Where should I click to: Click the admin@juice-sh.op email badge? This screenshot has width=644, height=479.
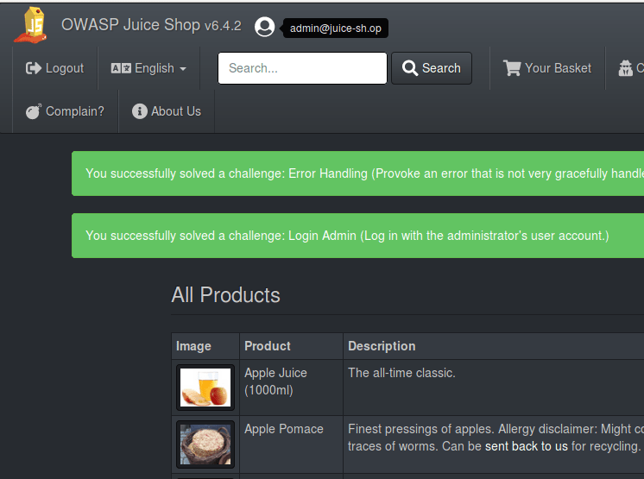336,28
